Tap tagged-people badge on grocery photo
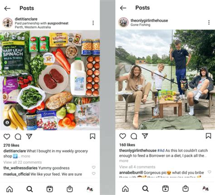This screenshot has height=195, width=215. (x=7, y=122)
